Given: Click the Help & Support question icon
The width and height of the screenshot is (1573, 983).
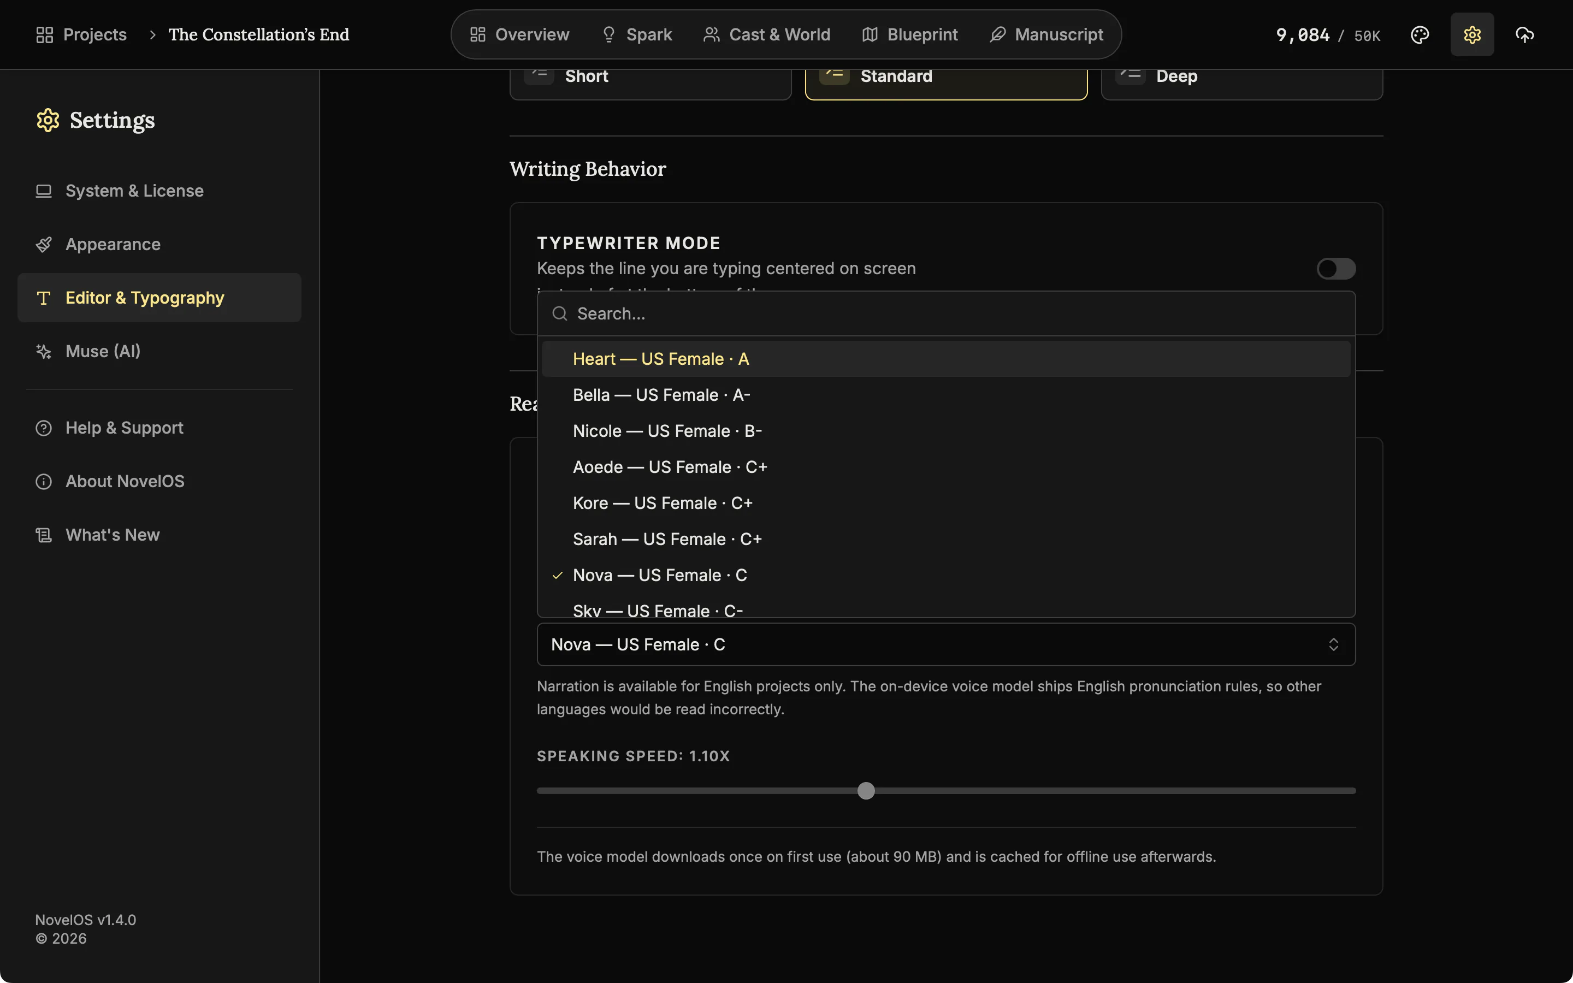Looking at the screenshot, I should 44,429.
